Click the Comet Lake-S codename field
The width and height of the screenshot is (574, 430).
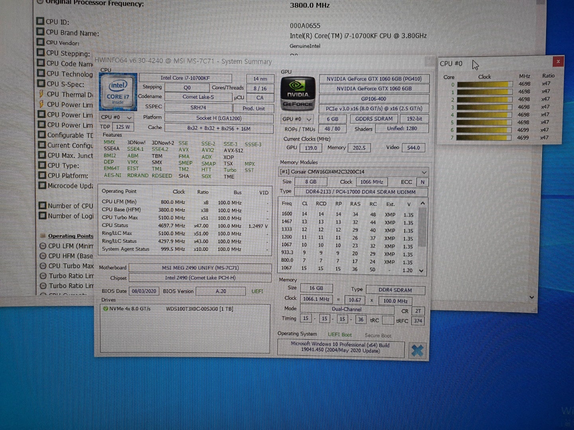tap(198, 97)
